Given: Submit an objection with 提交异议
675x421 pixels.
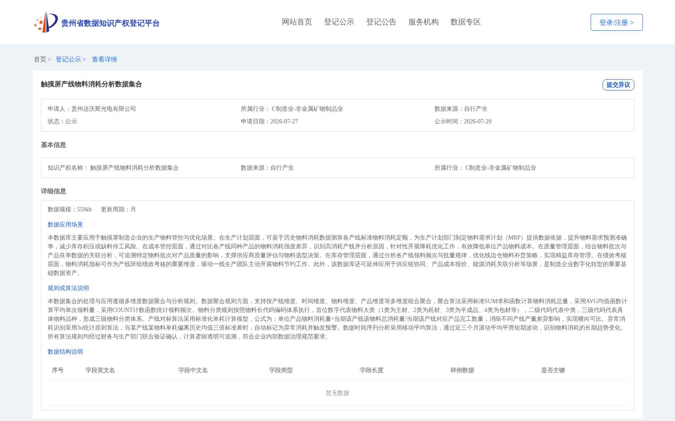Looking at the screenshot, I should 618,85.
